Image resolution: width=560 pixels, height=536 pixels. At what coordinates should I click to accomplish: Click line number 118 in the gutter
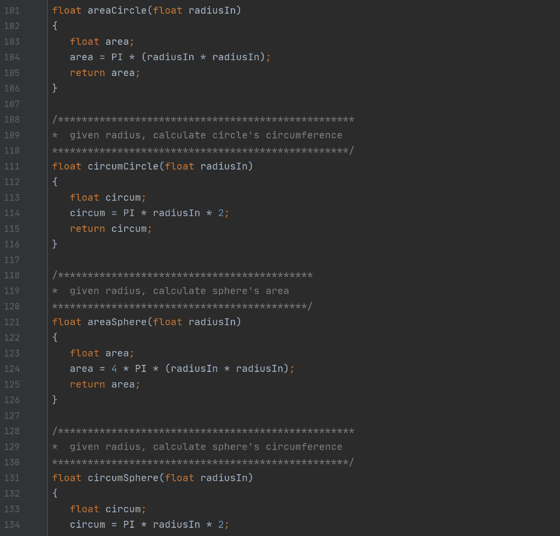coord(11,275)
